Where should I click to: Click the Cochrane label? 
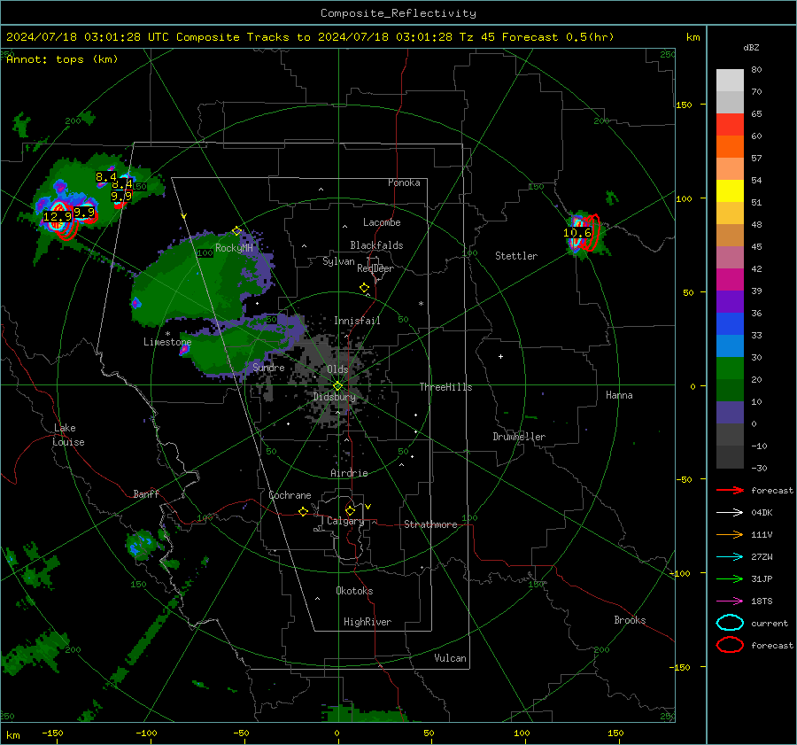[x=290, y=495]
